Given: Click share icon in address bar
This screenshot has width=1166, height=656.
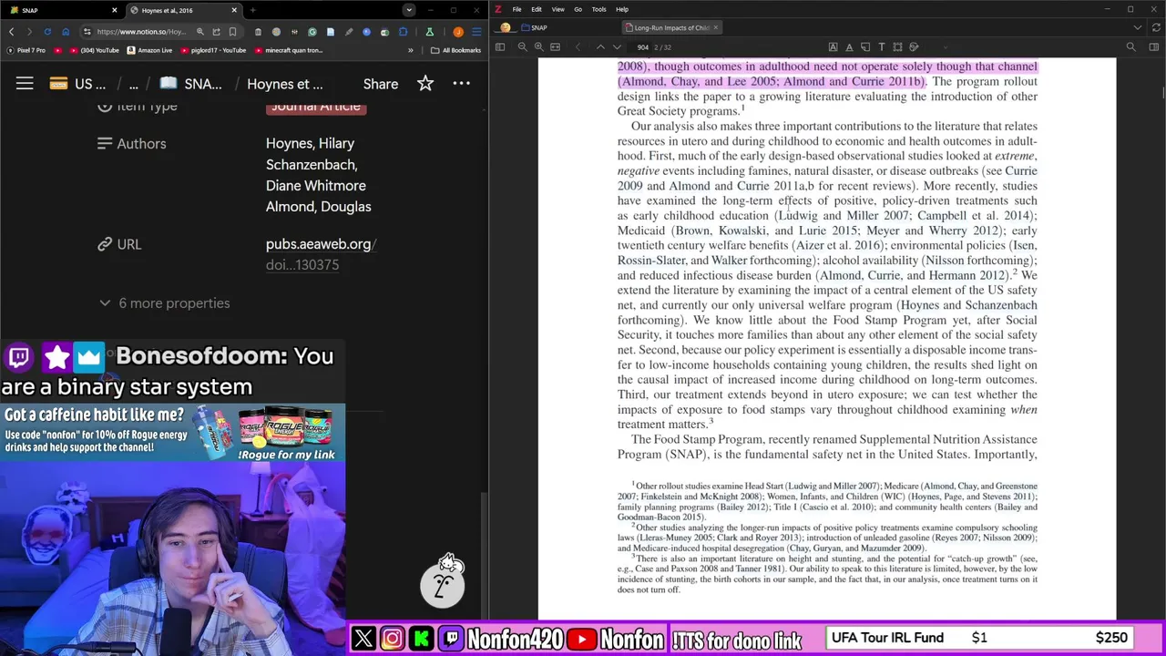Looking at the screenshot, I should (x=216, y=32).
